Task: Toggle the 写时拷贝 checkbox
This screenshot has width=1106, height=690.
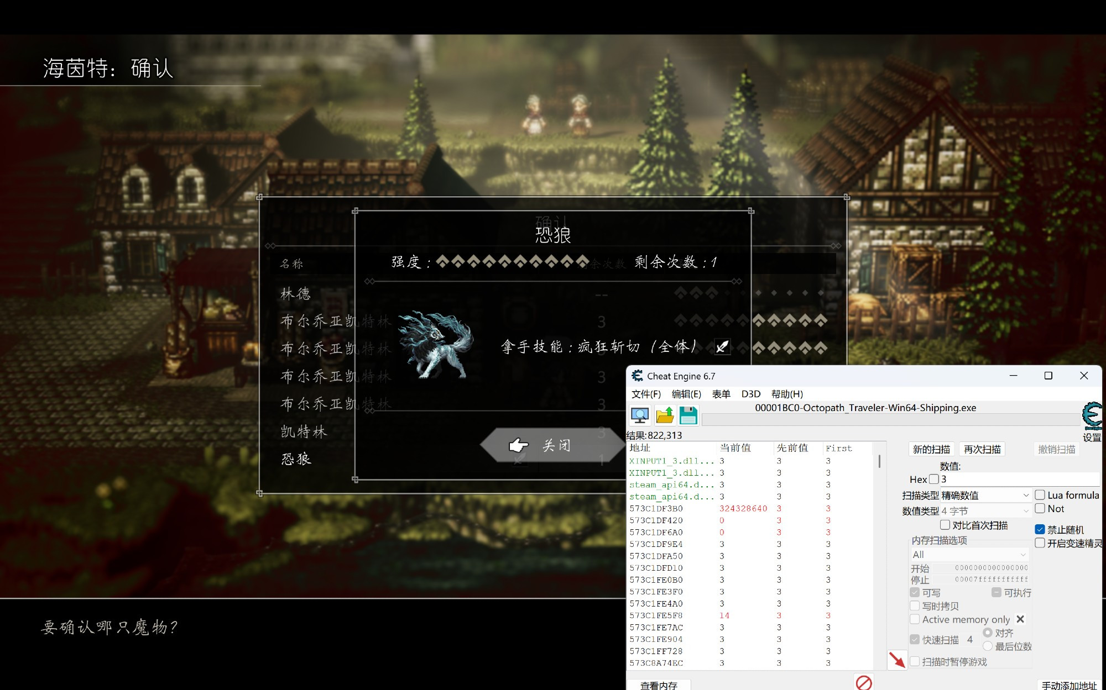Action: click(x=915, y=606)
